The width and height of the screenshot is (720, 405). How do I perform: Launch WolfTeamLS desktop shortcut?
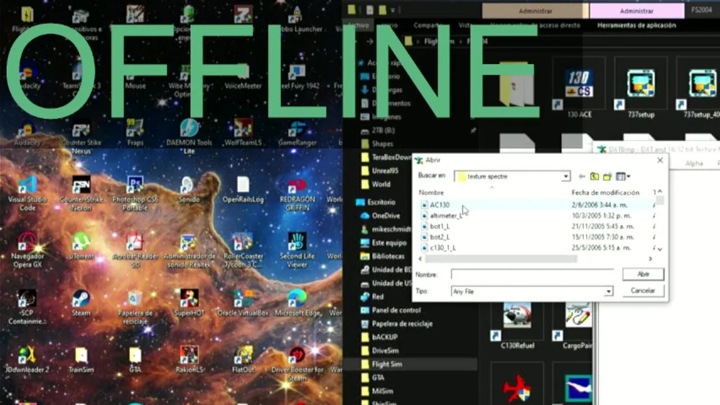point(243,133)
